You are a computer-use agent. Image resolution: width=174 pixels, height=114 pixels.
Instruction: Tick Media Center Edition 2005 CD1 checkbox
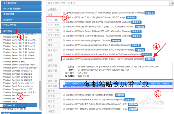(64, 31)
